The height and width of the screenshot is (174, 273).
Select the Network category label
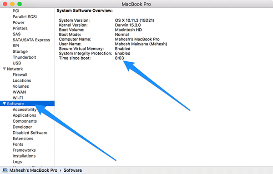point(15,69)
